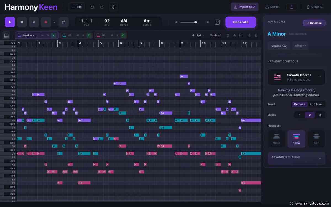This screenshot has height=207, width=331.
Task: Stop playback with the Stop button
Action: coord(22,22)
